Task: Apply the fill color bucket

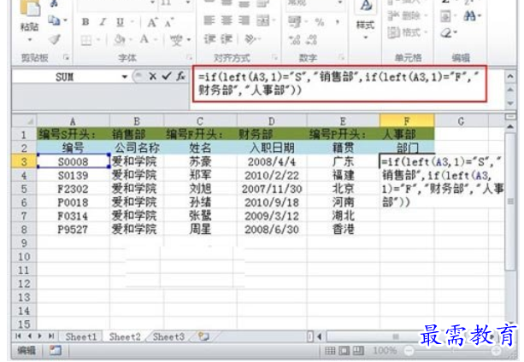Action: coord(120,40)
